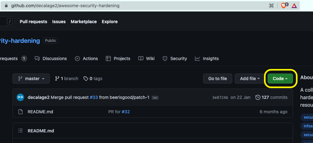View the 0 tags link
This screenshot has height=143, width=313.
point(93,79)
